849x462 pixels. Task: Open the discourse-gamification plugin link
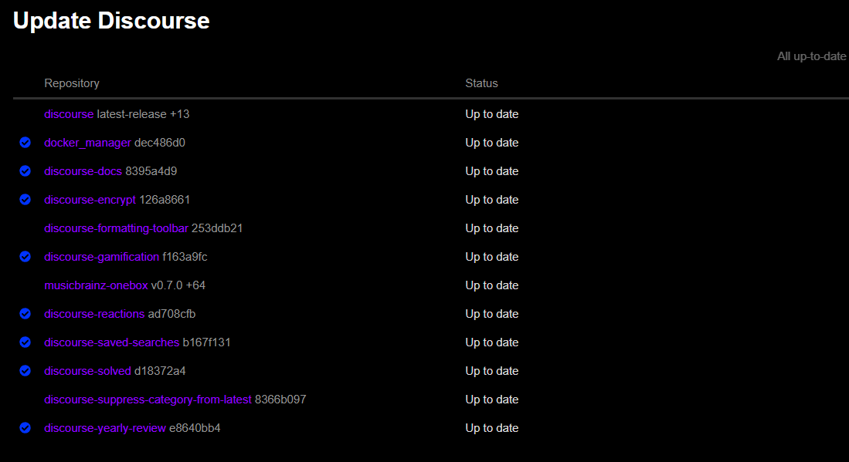[102, 257]
